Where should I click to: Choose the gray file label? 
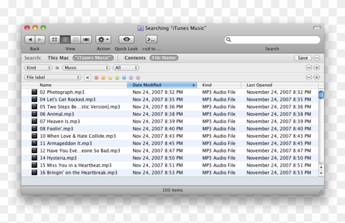pyautogui.click(x=138, y=77)
